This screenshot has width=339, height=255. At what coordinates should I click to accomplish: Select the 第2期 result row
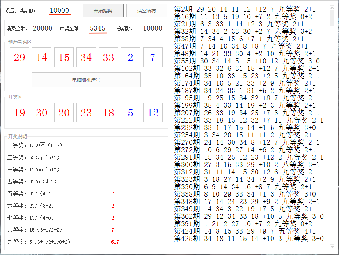point(247,9)
